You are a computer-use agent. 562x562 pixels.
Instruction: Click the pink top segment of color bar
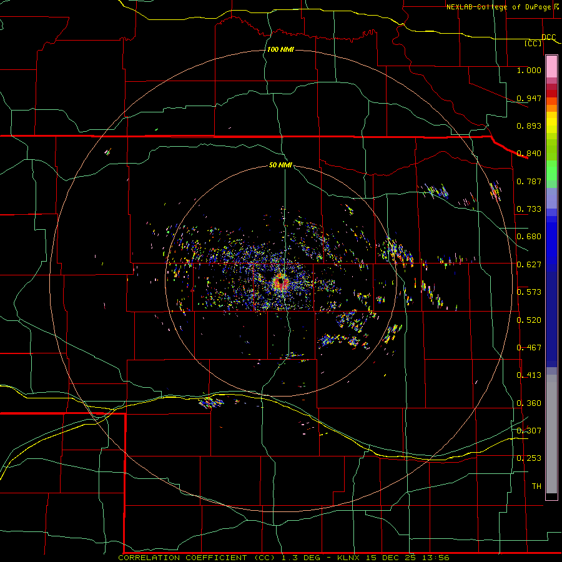[x=551, y=67]
